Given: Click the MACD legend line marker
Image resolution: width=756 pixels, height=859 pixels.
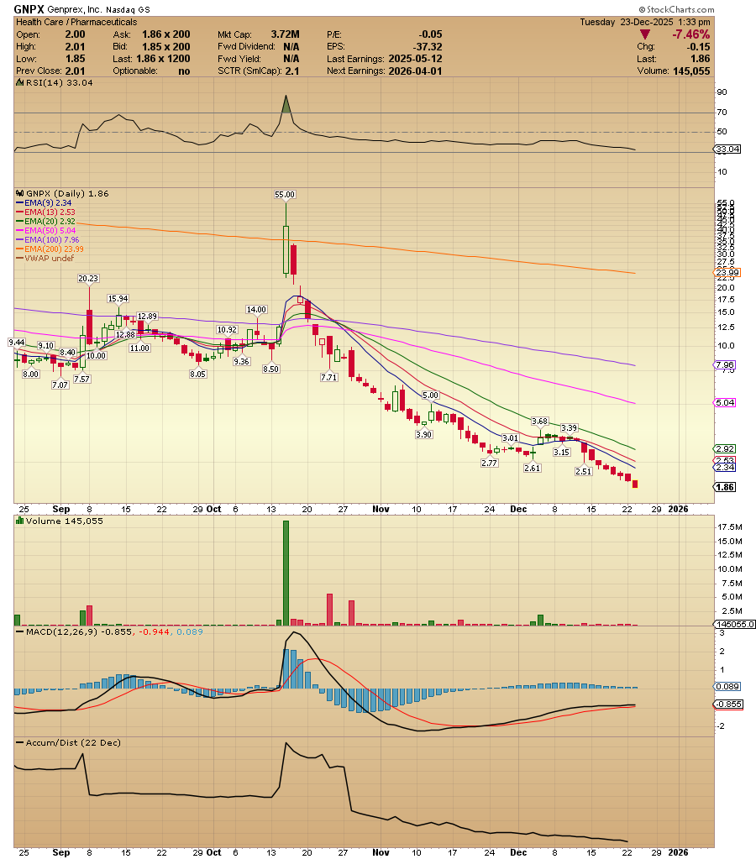Looking at the screenshot, I should (19, 631).
